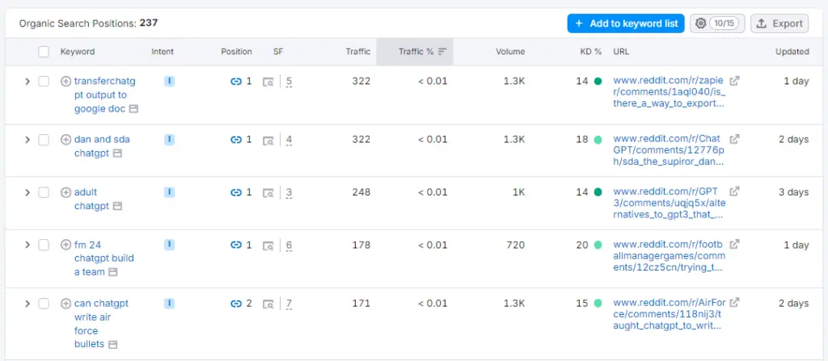Select checkbox for 'adult chatgpt' row

[x=44, y=193]
